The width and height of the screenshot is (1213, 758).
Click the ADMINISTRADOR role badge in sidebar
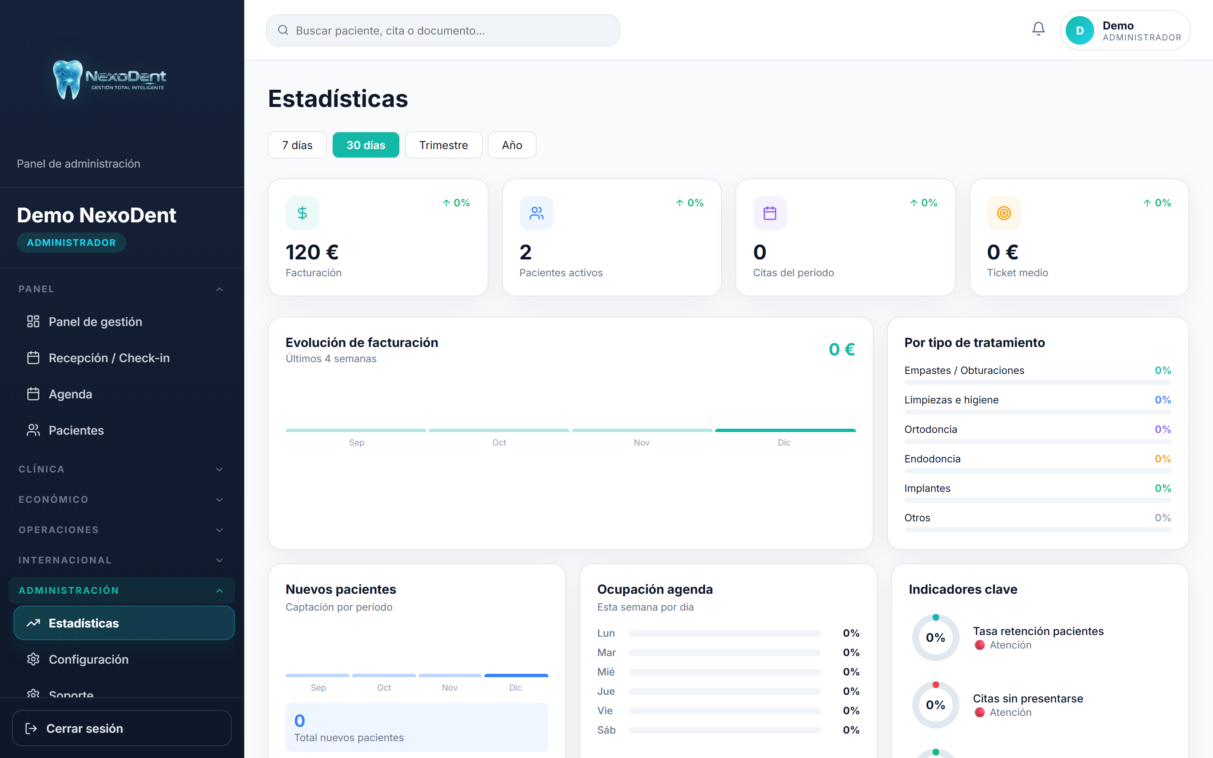71,243
